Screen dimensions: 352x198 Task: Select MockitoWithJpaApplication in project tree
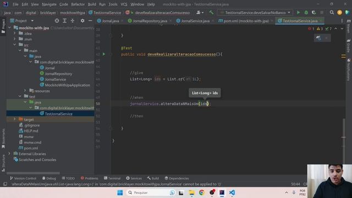[x=65, y=85]
